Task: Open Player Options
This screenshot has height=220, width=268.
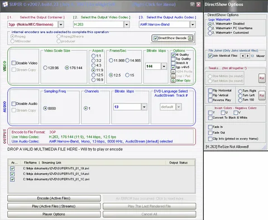Action: click(x=54, y=214)
